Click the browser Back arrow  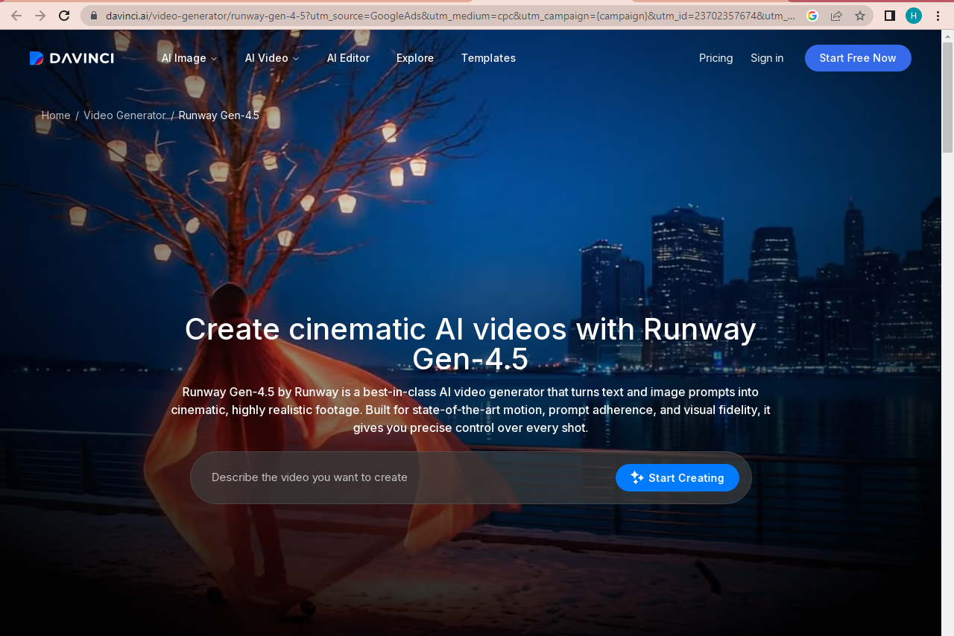pyautogui.click(x=16, y=16)
